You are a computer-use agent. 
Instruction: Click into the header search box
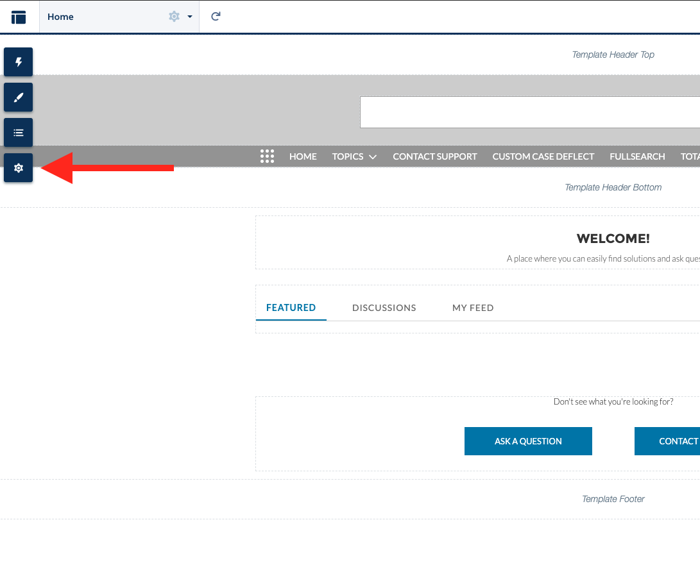pos(529,112)
